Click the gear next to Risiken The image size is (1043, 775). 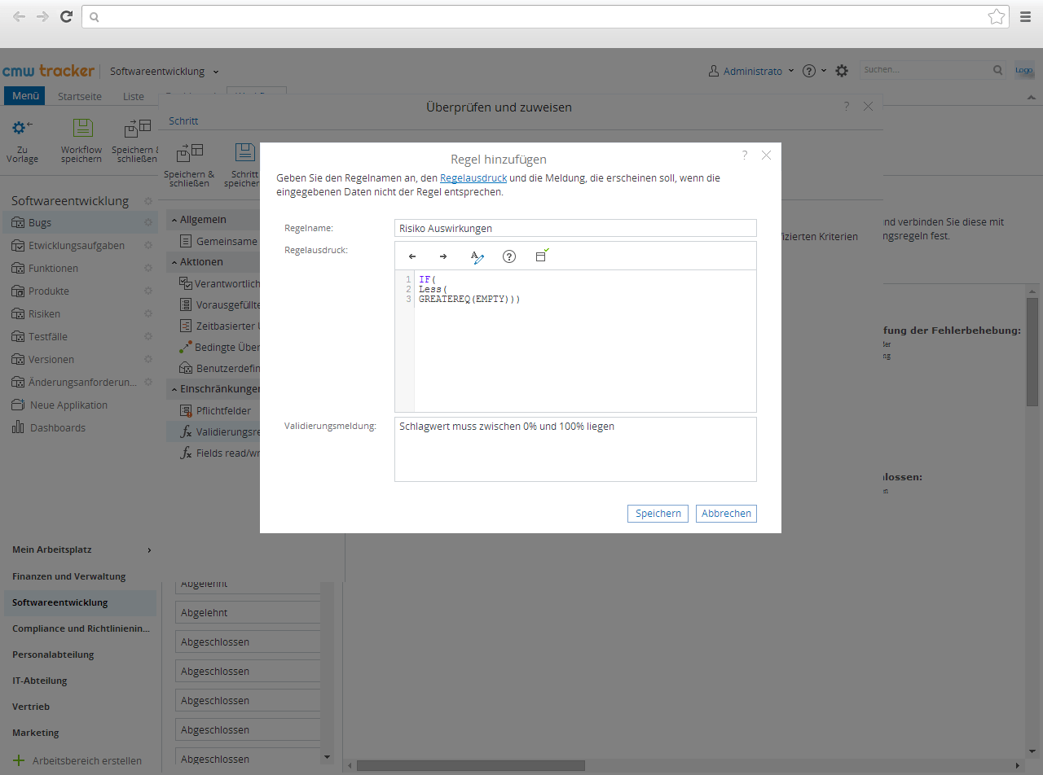(148, 313)
